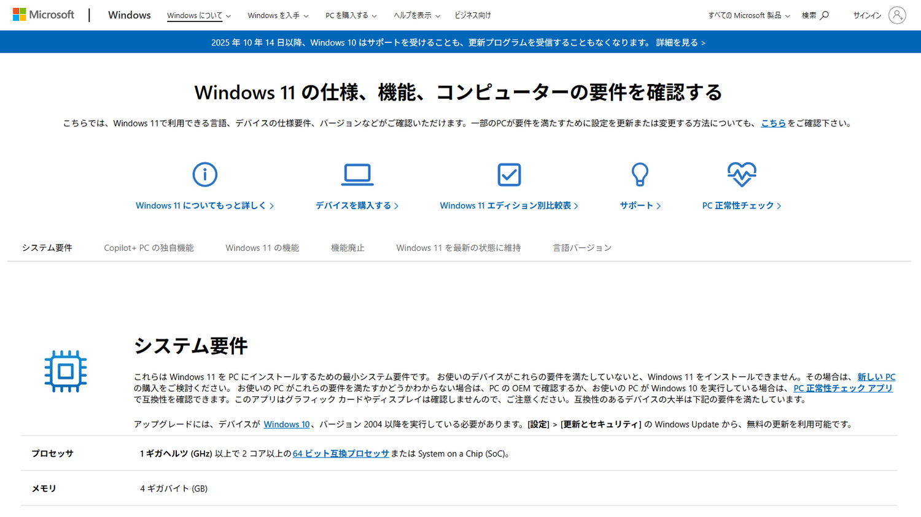Switch to the Copilot+ PC の独自機能 tab
This screenshot has width=921, height=517.
point(149,247)
